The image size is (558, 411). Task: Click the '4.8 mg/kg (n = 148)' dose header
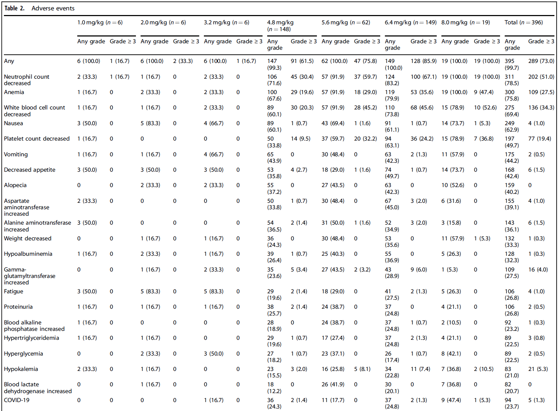pyautogui.click(x=280, y=26)
